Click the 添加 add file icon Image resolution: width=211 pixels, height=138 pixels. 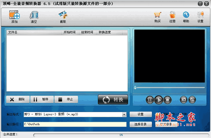14,17
